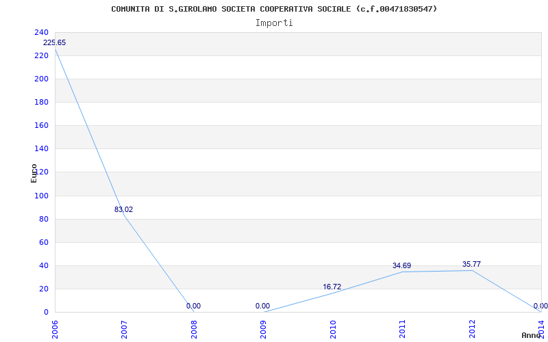The width and height of the screenshot is (548, 342).
Task: Click the 200 y-axis tick label
Action: click(41, 79)
